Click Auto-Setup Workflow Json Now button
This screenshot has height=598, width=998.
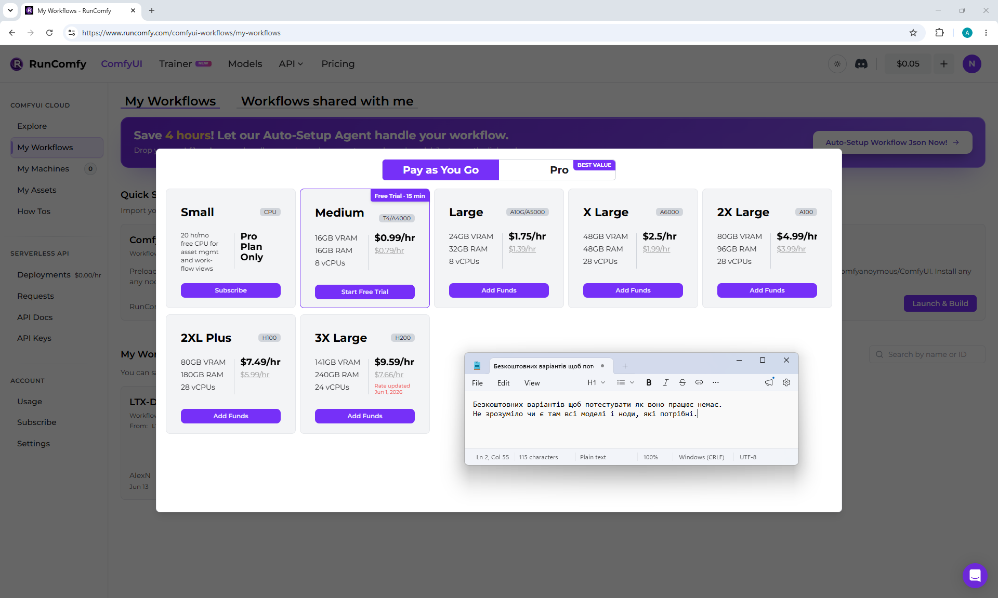coord(892,142)
